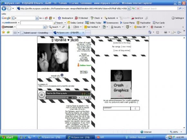
Task: Open Fun Cards toolbar item
Action: [x=159, y=23]
